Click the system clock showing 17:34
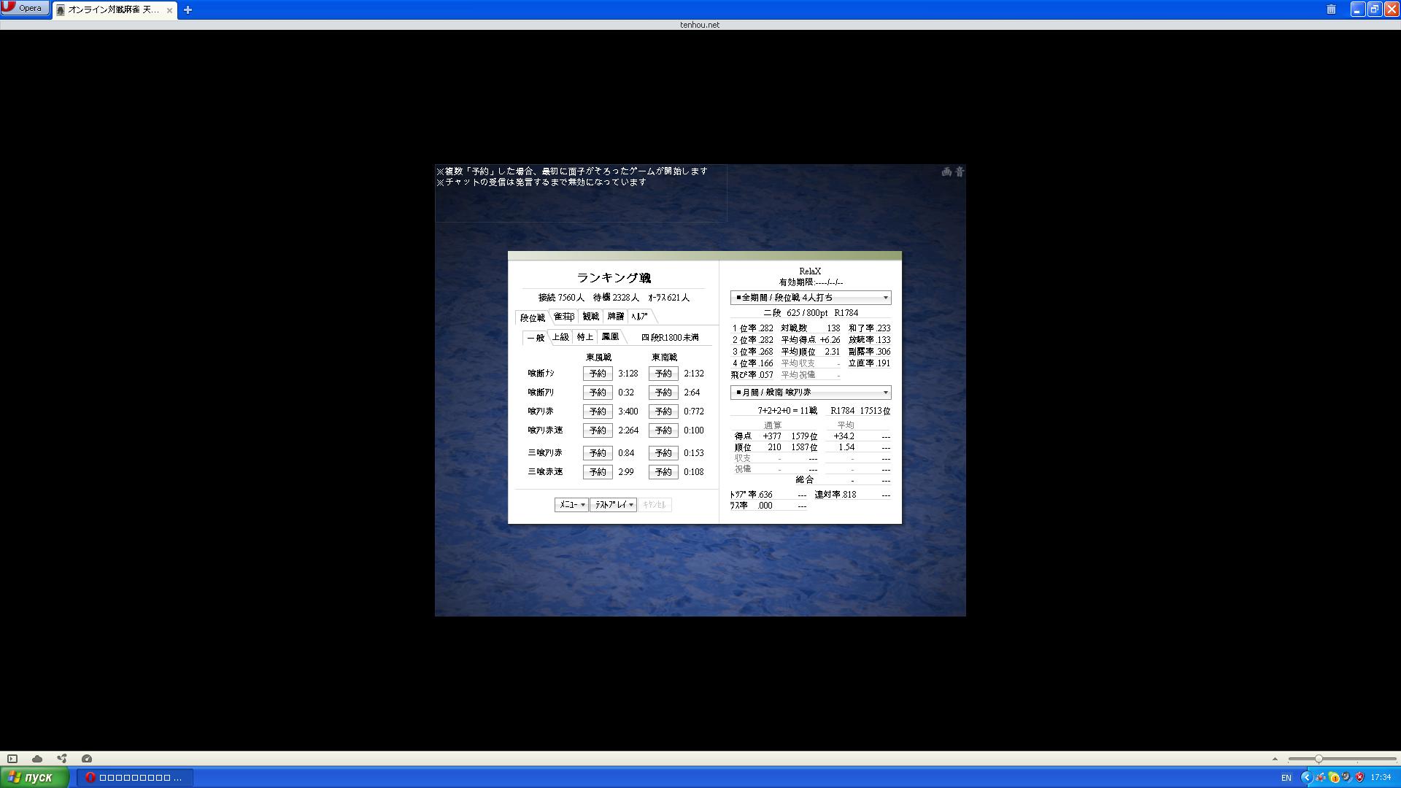Image resolution: width=1401 pixels, height=788 pixels. click(x=1381, y=778)
